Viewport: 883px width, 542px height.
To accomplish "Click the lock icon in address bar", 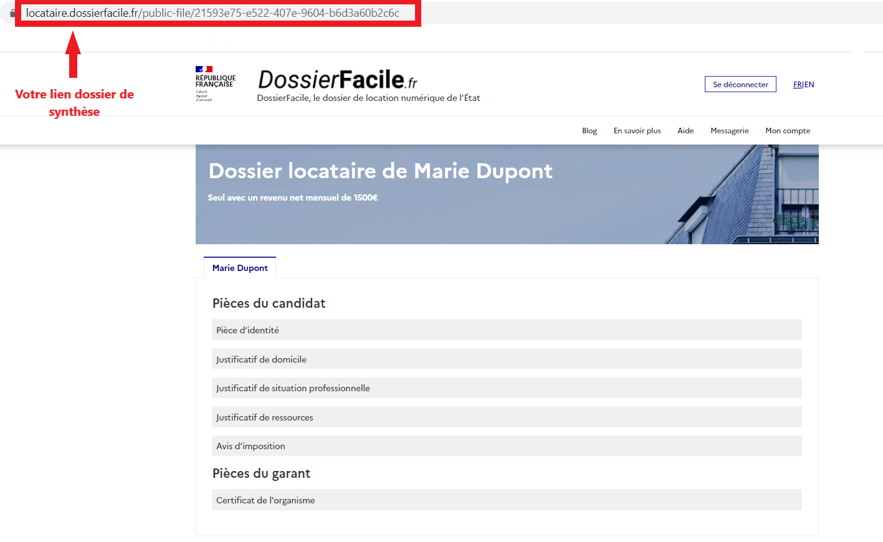I will [x=12, y=13].
